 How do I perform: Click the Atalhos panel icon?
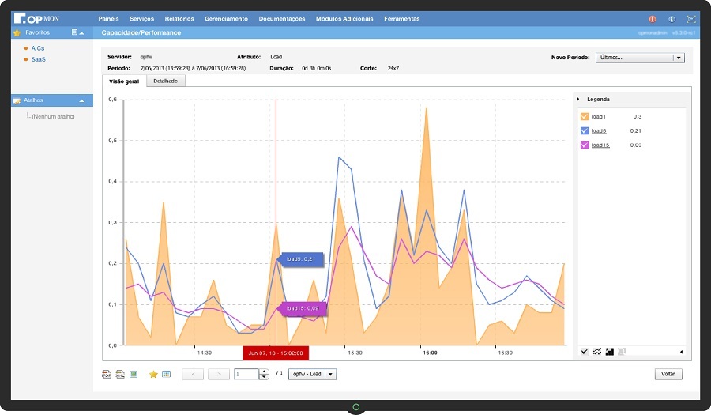click(x=17, y=100)
